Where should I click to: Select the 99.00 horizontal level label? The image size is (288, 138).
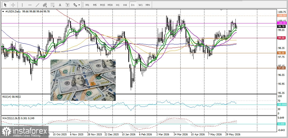282,38
